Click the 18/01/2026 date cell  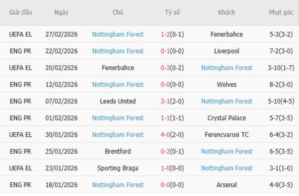(x=61, y=185)
